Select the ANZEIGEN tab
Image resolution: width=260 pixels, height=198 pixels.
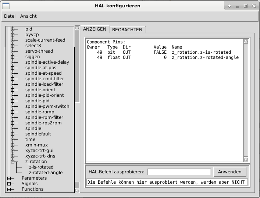click(95, 29)
